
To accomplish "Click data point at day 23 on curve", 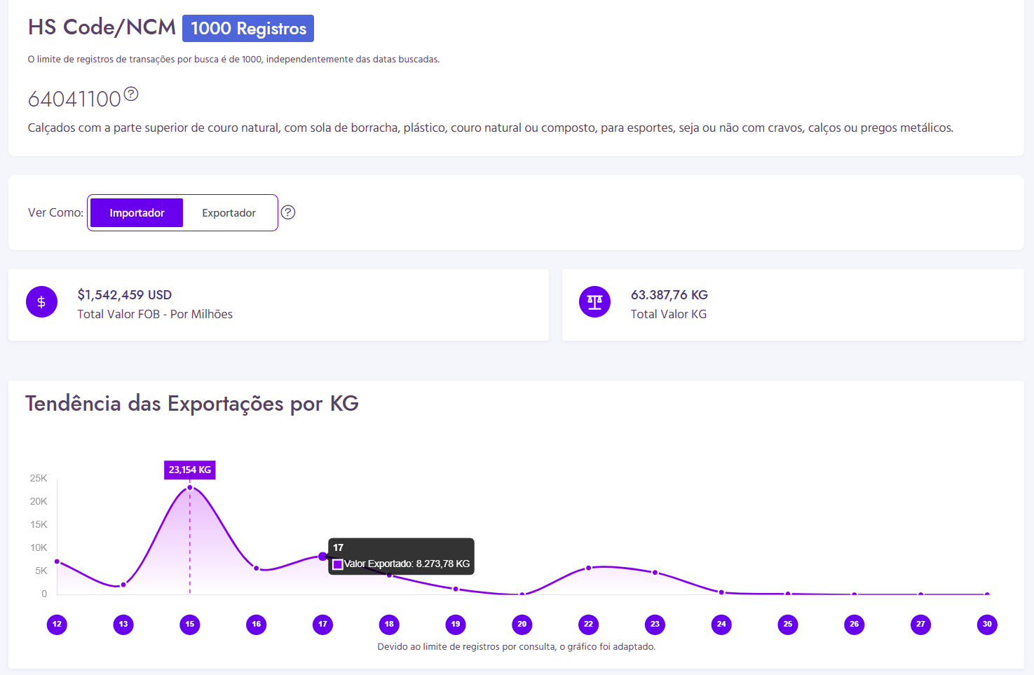I will point(655,573).
